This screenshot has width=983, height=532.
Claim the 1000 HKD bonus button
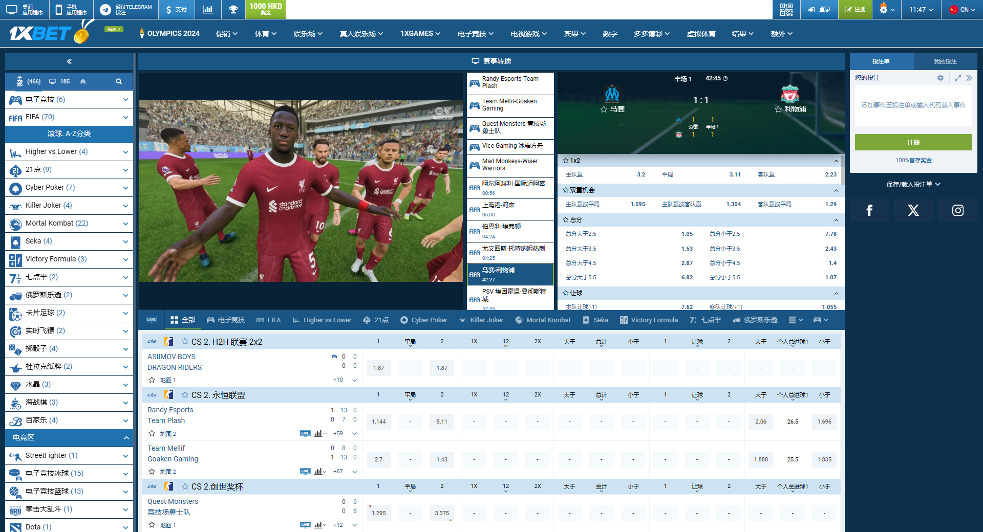(x=266, y=9)
